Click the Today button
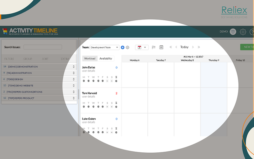Image resolution: width=254 pixels, height=159 pixels. (184, 47)
